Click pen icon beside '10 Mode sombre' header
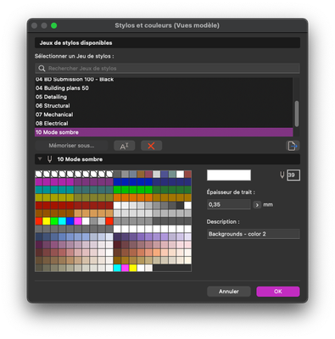Viewport: 335px width, 339px height. pos(49,159)
